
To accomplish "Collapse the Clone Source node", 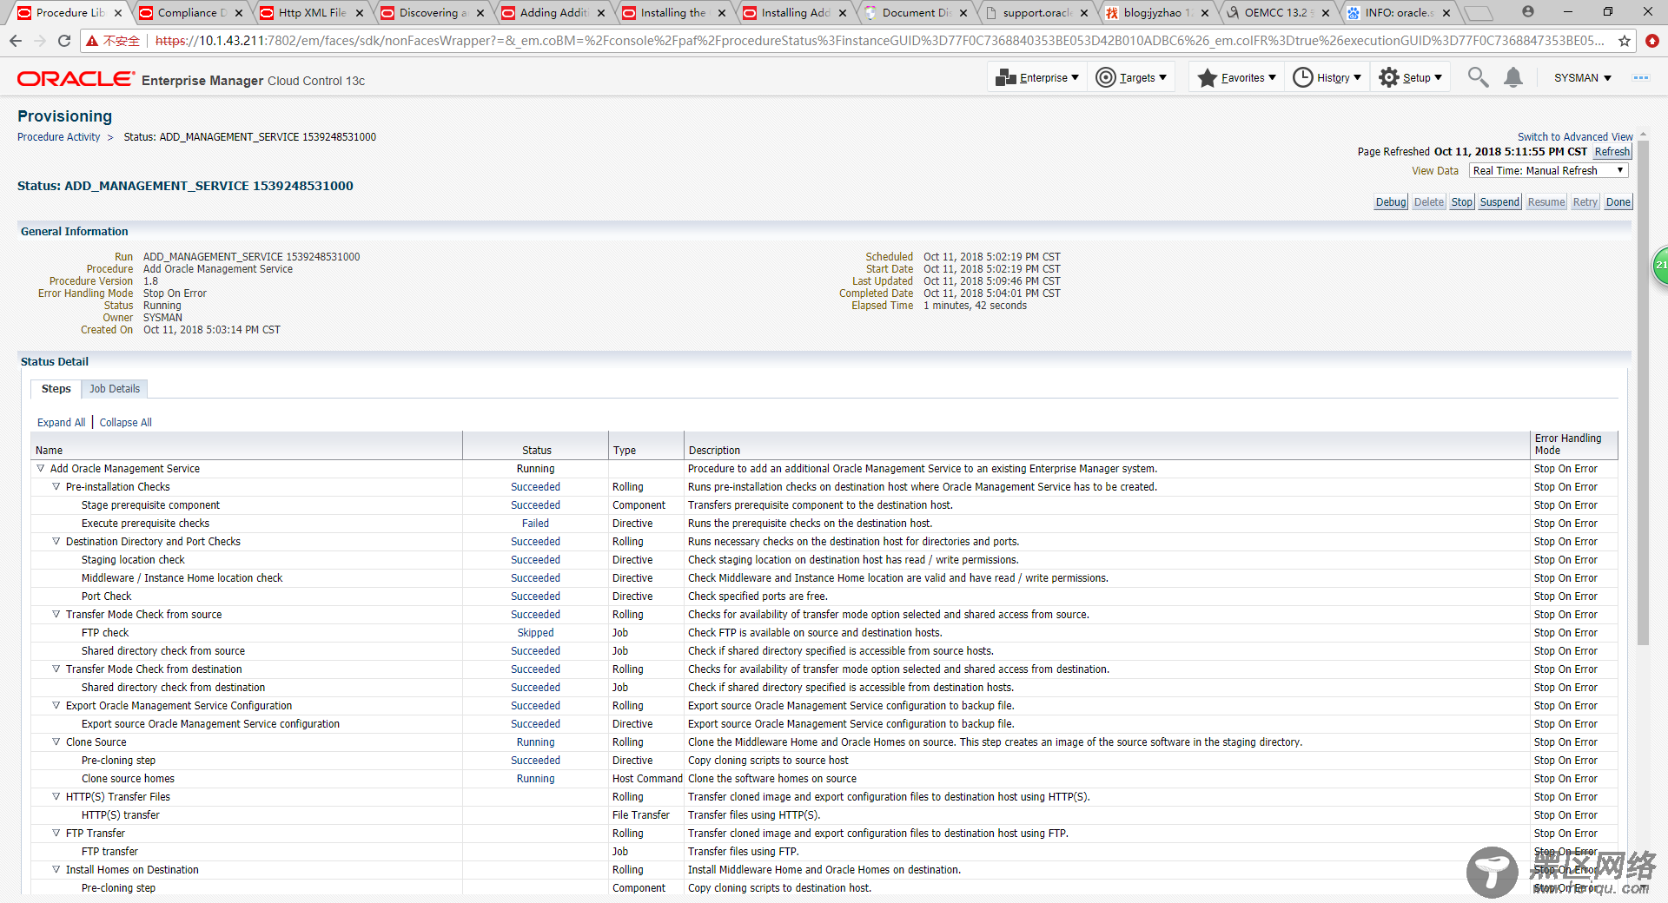I will point(56,742).
